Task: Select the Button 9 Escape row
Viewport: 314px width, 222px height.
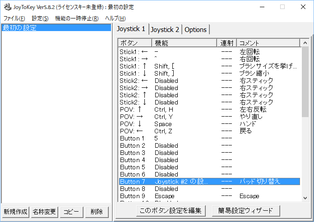Action: pyautogui.click(x=209, y=196)
